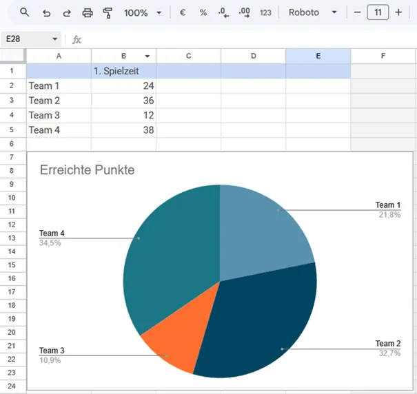
Task: Print the spreadsheet
Action: [x=88, y=12]
